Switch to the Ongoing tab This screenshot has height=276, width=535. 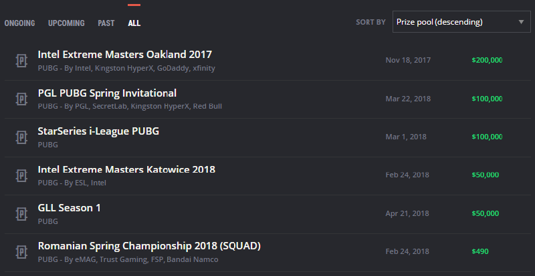click(20, 23)
